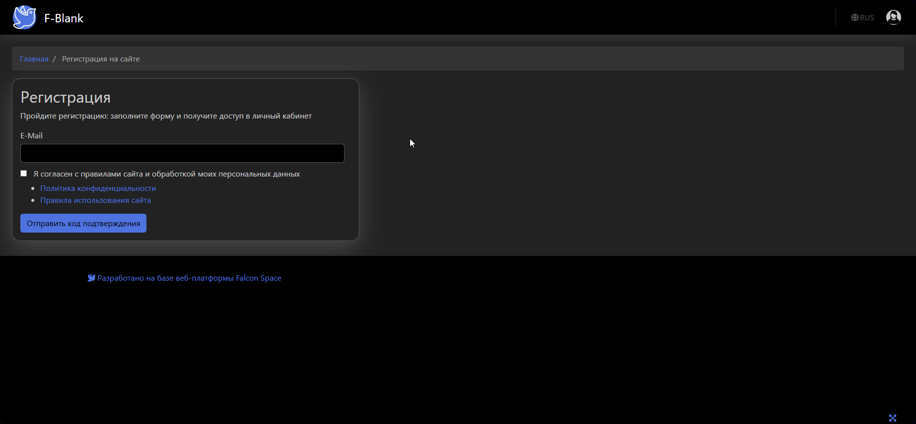Click the F-Blank bird logo icon
Viewport: 916px width, 424px height.
point(24,17)
